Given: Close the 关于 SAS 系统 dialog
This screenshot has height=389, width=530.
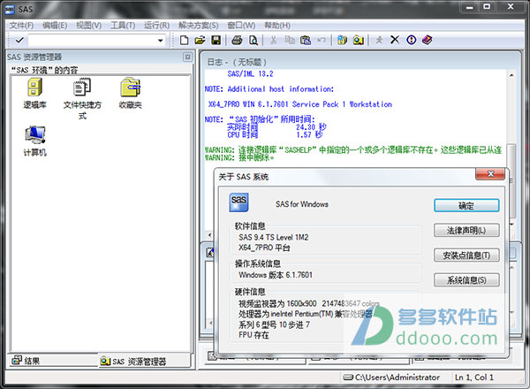Looking at the screenshot, I should point(490,174).
